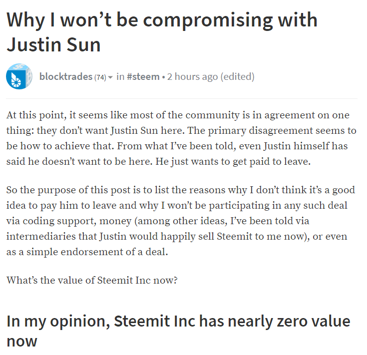
Task: Click the horizontal divider under the author line
Action: tap(182, 98)
